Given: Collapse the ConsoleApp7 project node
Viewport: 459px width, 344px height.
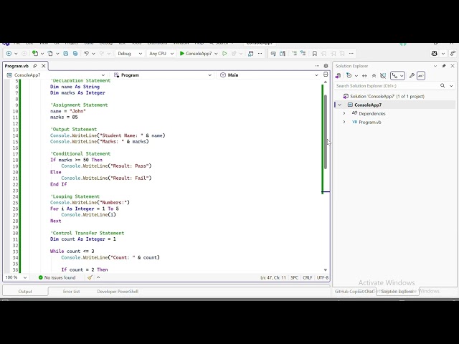Looking at the screenshot, I should pos(339,105).
